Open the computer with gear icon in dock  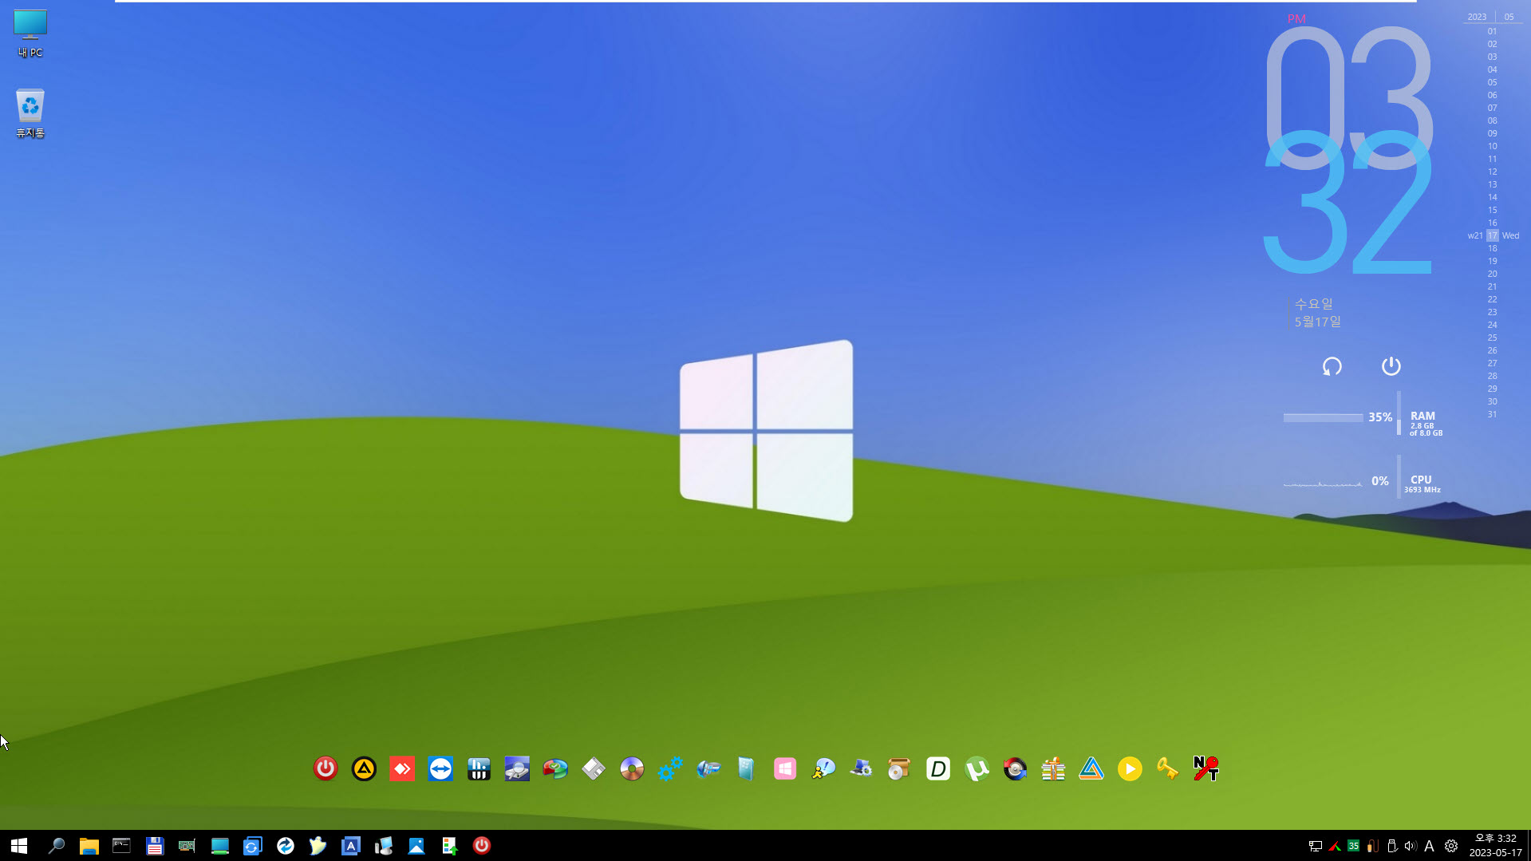click(x=862, y=768)
